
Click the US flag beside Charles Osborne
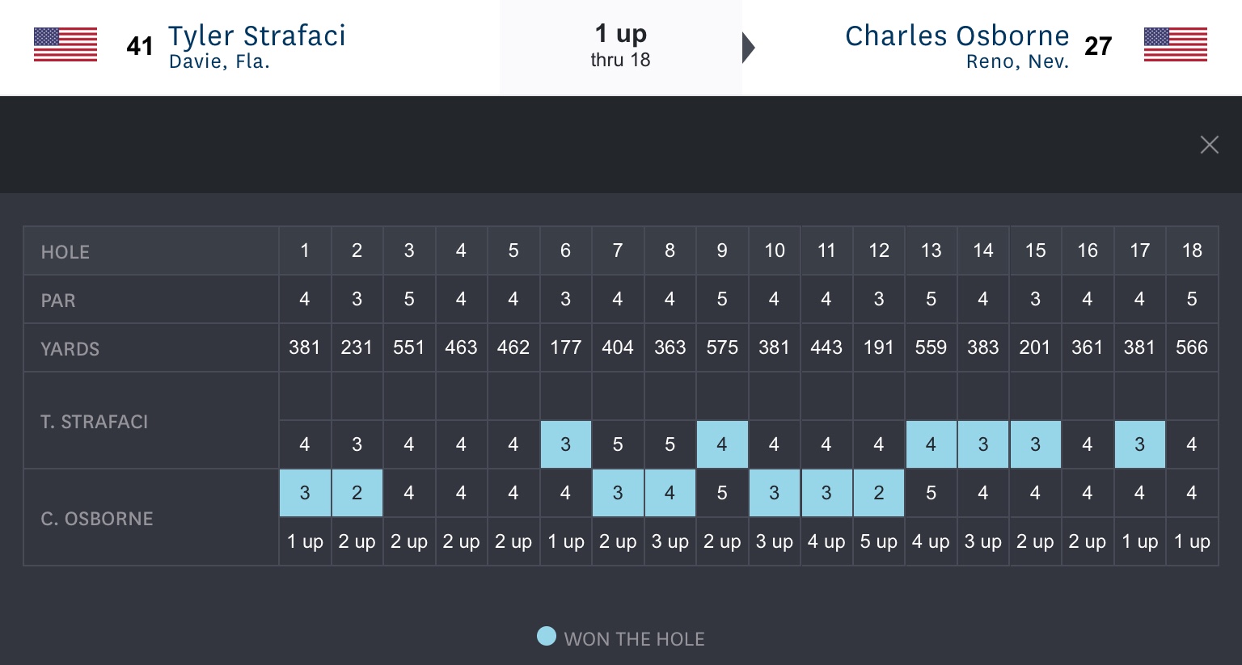tap(1175, 45)
